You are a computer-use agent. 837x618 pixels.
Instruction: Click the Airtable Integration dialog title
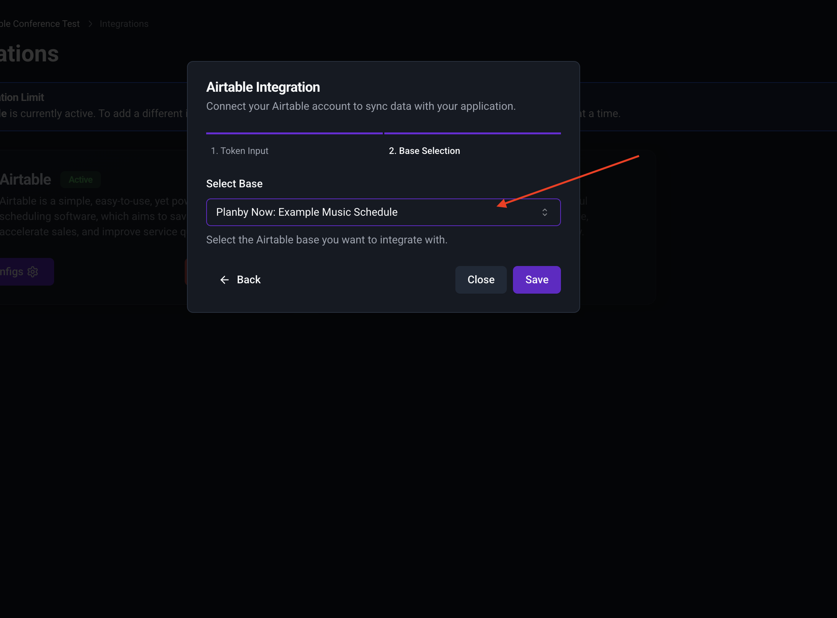(x=263, y=87)
